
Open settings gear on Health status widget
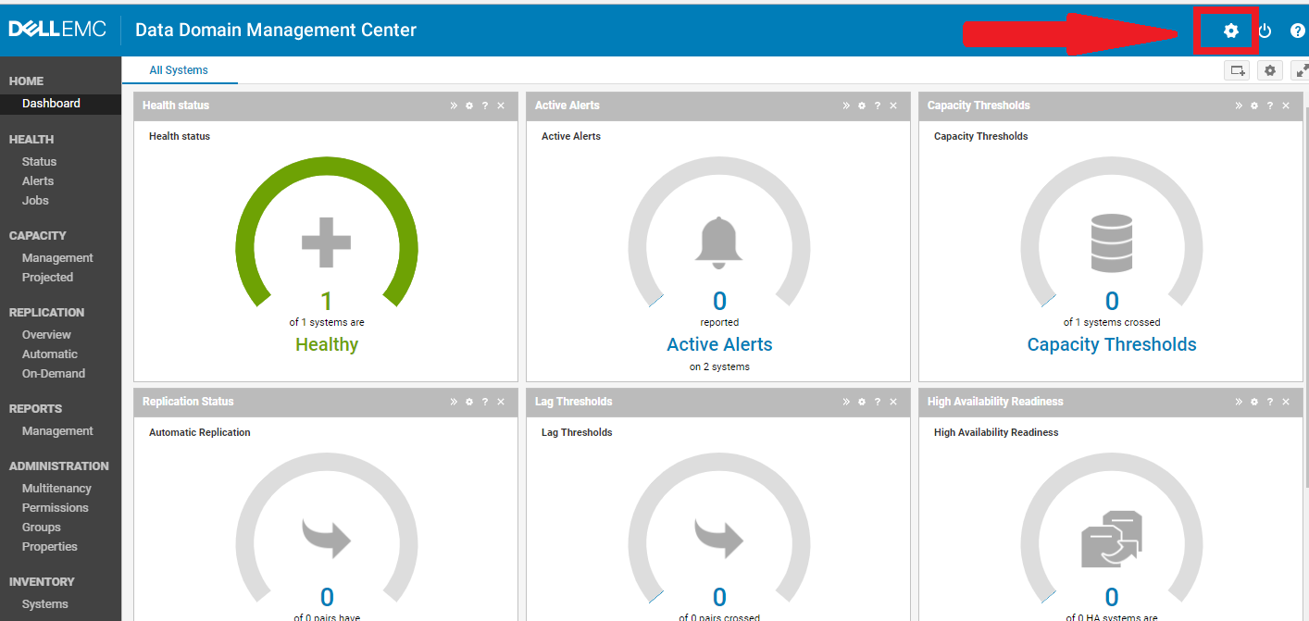tap(468, 106)
